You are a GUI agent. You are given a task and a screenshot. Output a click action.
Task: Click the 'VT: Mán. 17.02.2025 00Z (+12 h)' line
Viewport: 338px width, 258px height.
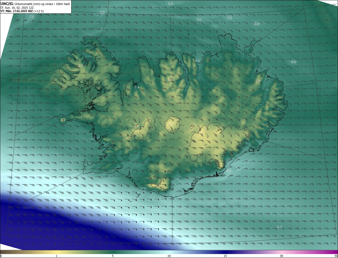(x=22, y=11)
